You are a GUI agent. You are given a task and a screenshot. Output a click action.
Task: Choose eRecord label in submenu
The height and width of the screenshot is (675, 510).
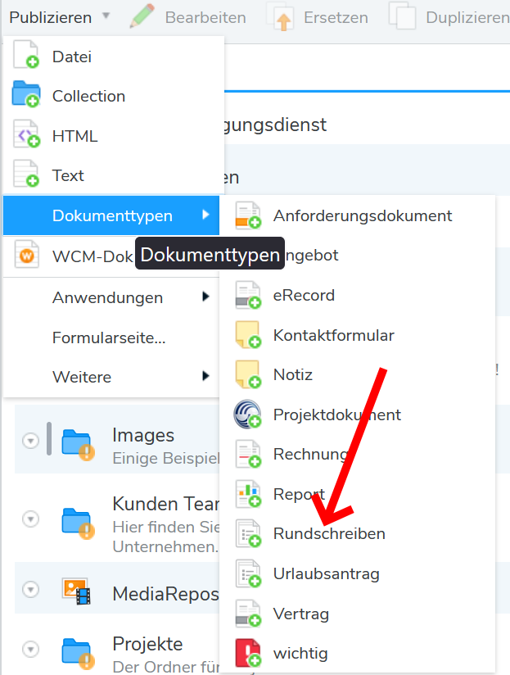coord(304,295)
